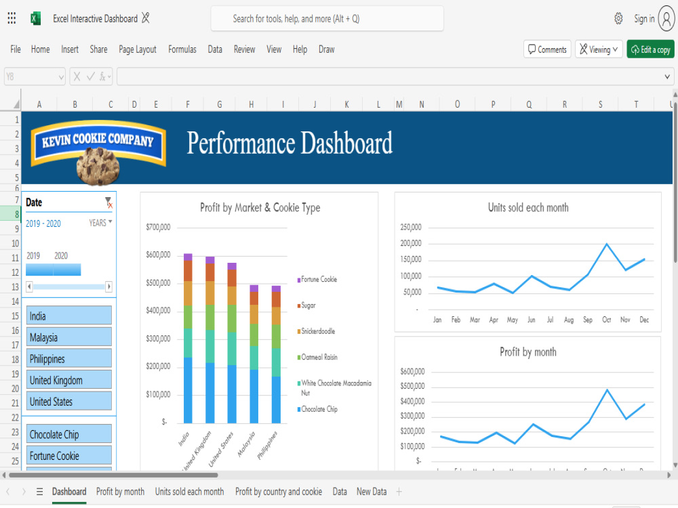Screen dimensions: 678x508
Task: Open the Help tab
Action: pyautogui.click(x=300, y=49)
